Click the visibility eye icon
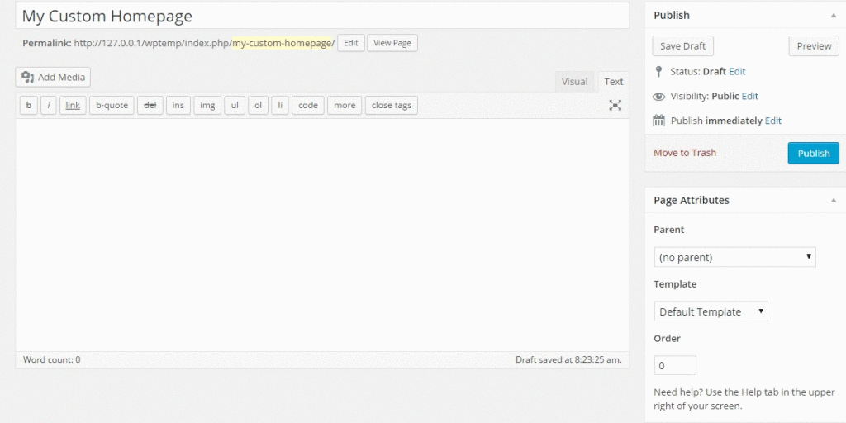The image size is (846, 423). pyautogui.click(x=658, y=97)
